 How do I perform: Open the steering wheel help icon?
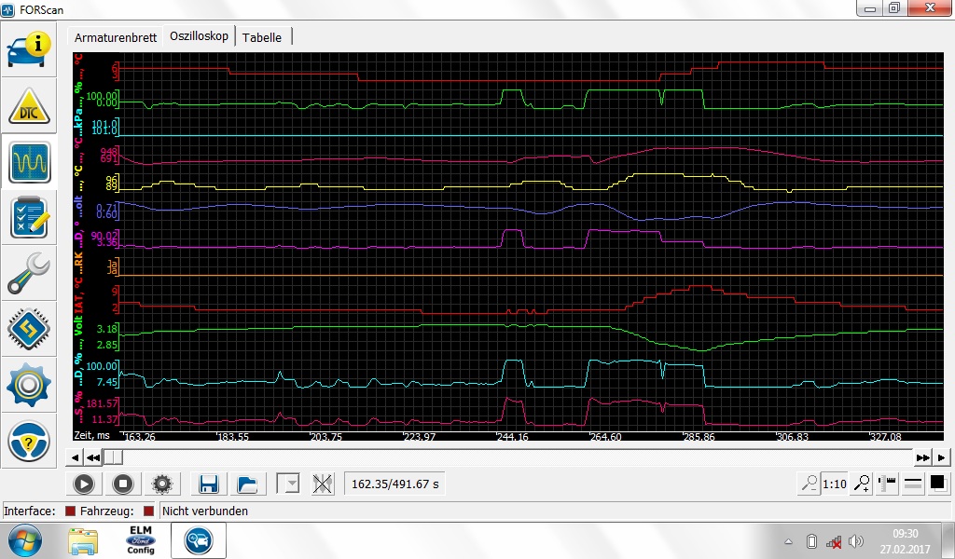coord(29,441)
